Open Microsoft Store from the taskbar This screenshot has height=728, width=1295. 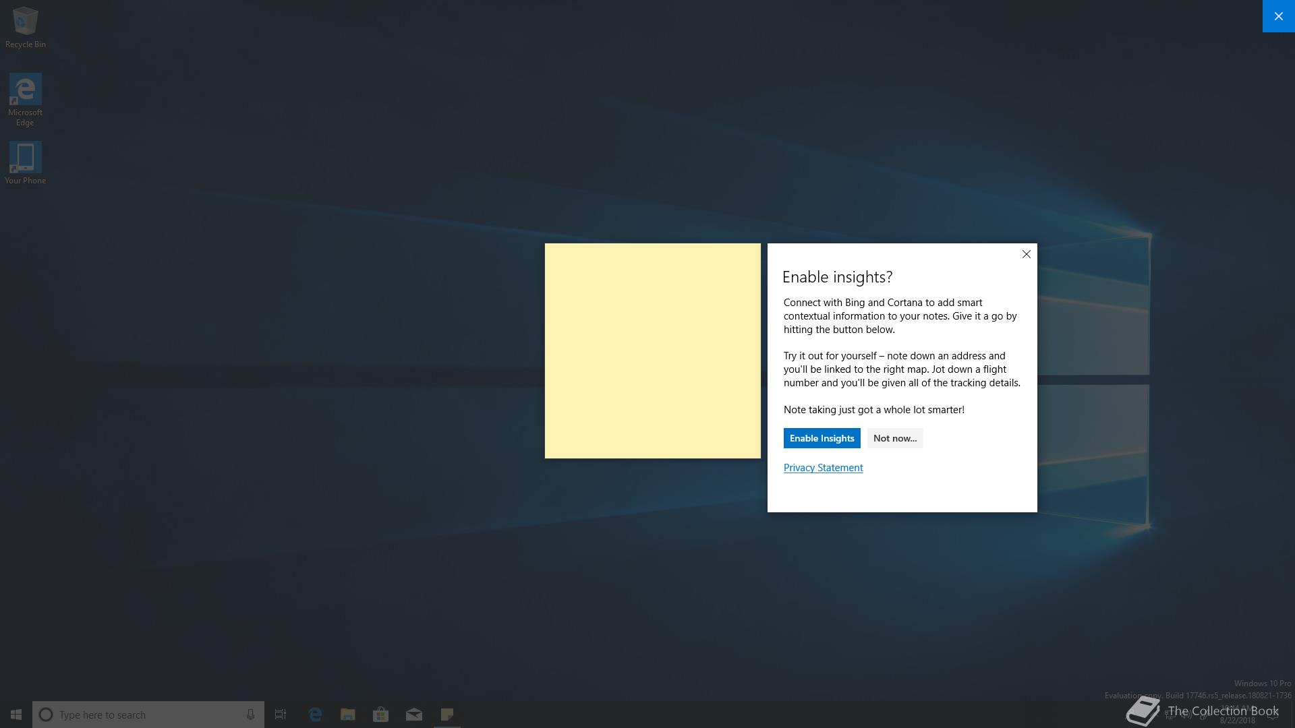[380, 715]
